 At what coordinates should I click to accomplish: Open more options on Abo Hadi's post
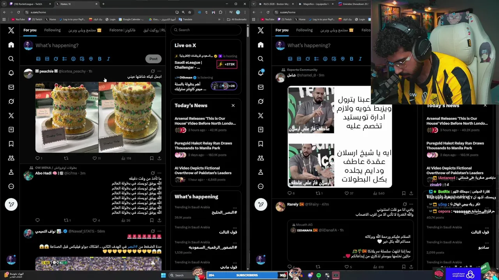[159, 173]
